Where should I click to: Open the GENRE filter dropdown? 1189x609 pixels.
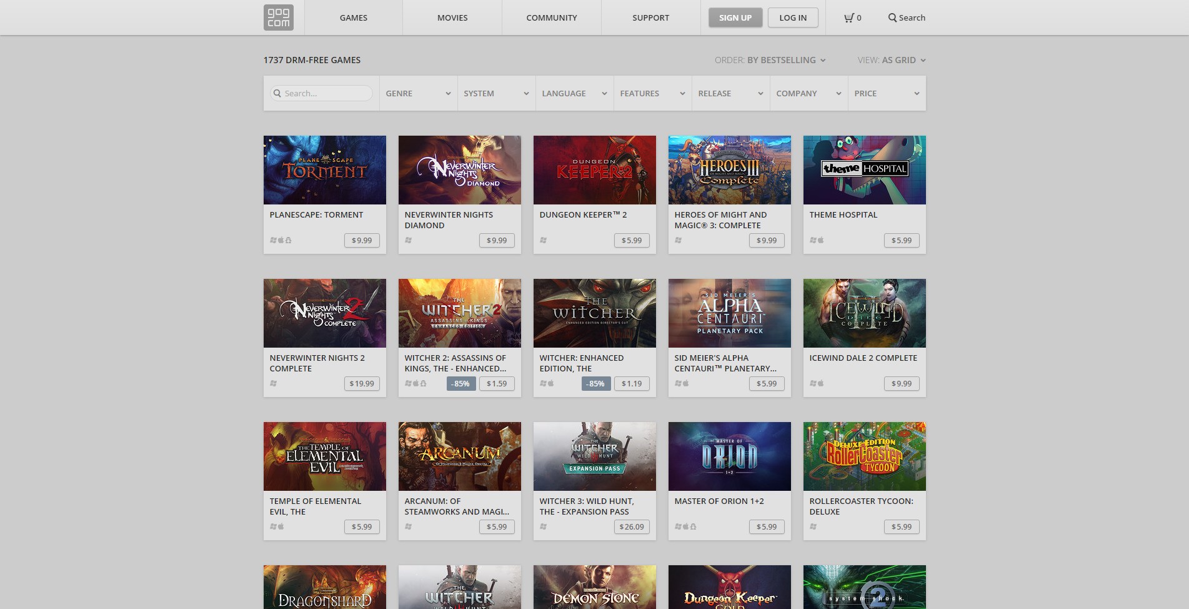coord(417,93)
